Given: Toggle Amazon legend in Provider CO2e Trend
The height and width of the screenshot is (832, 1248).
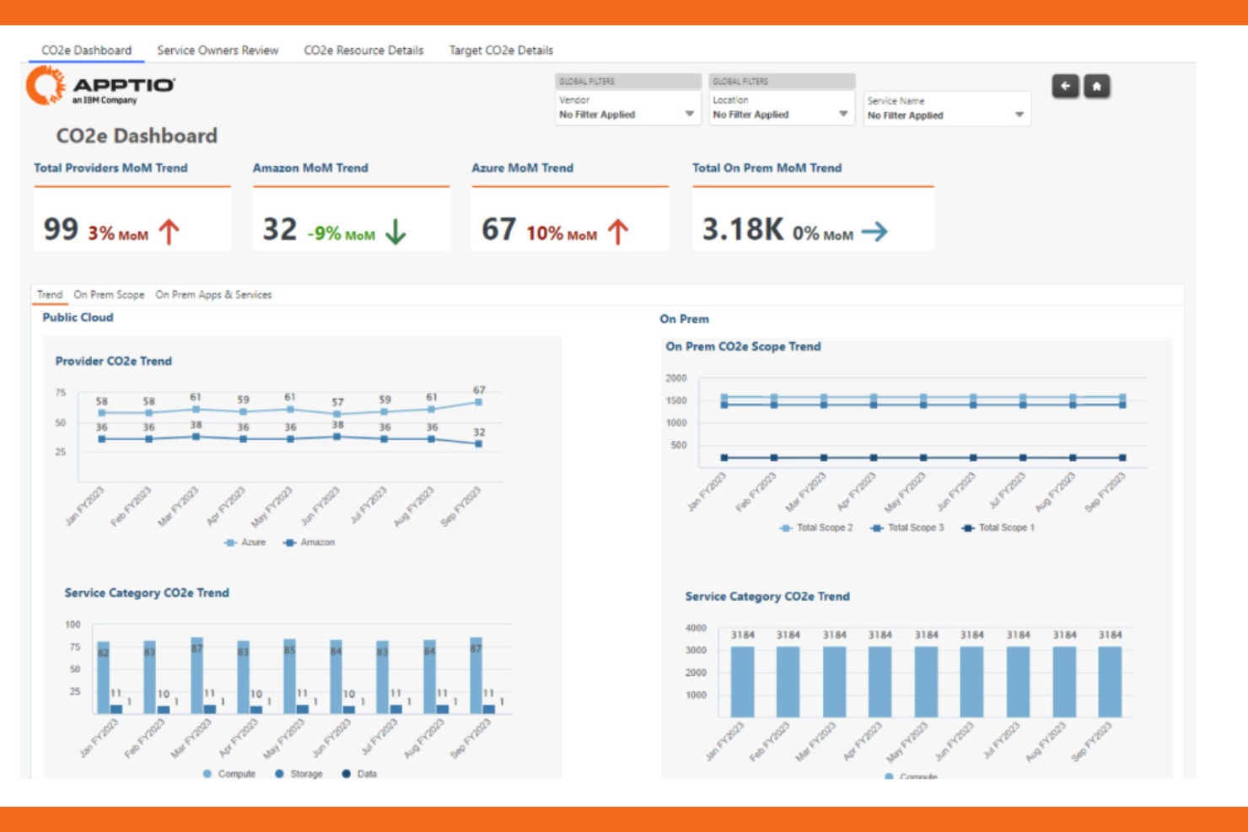Looking at the screenshot, I should coord(309,542).
